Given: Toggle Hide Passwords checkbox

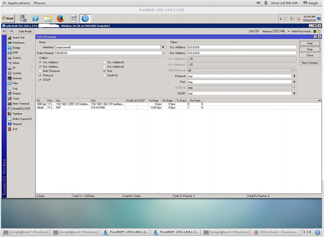Looking at the screenshot, I should (289, 31).
